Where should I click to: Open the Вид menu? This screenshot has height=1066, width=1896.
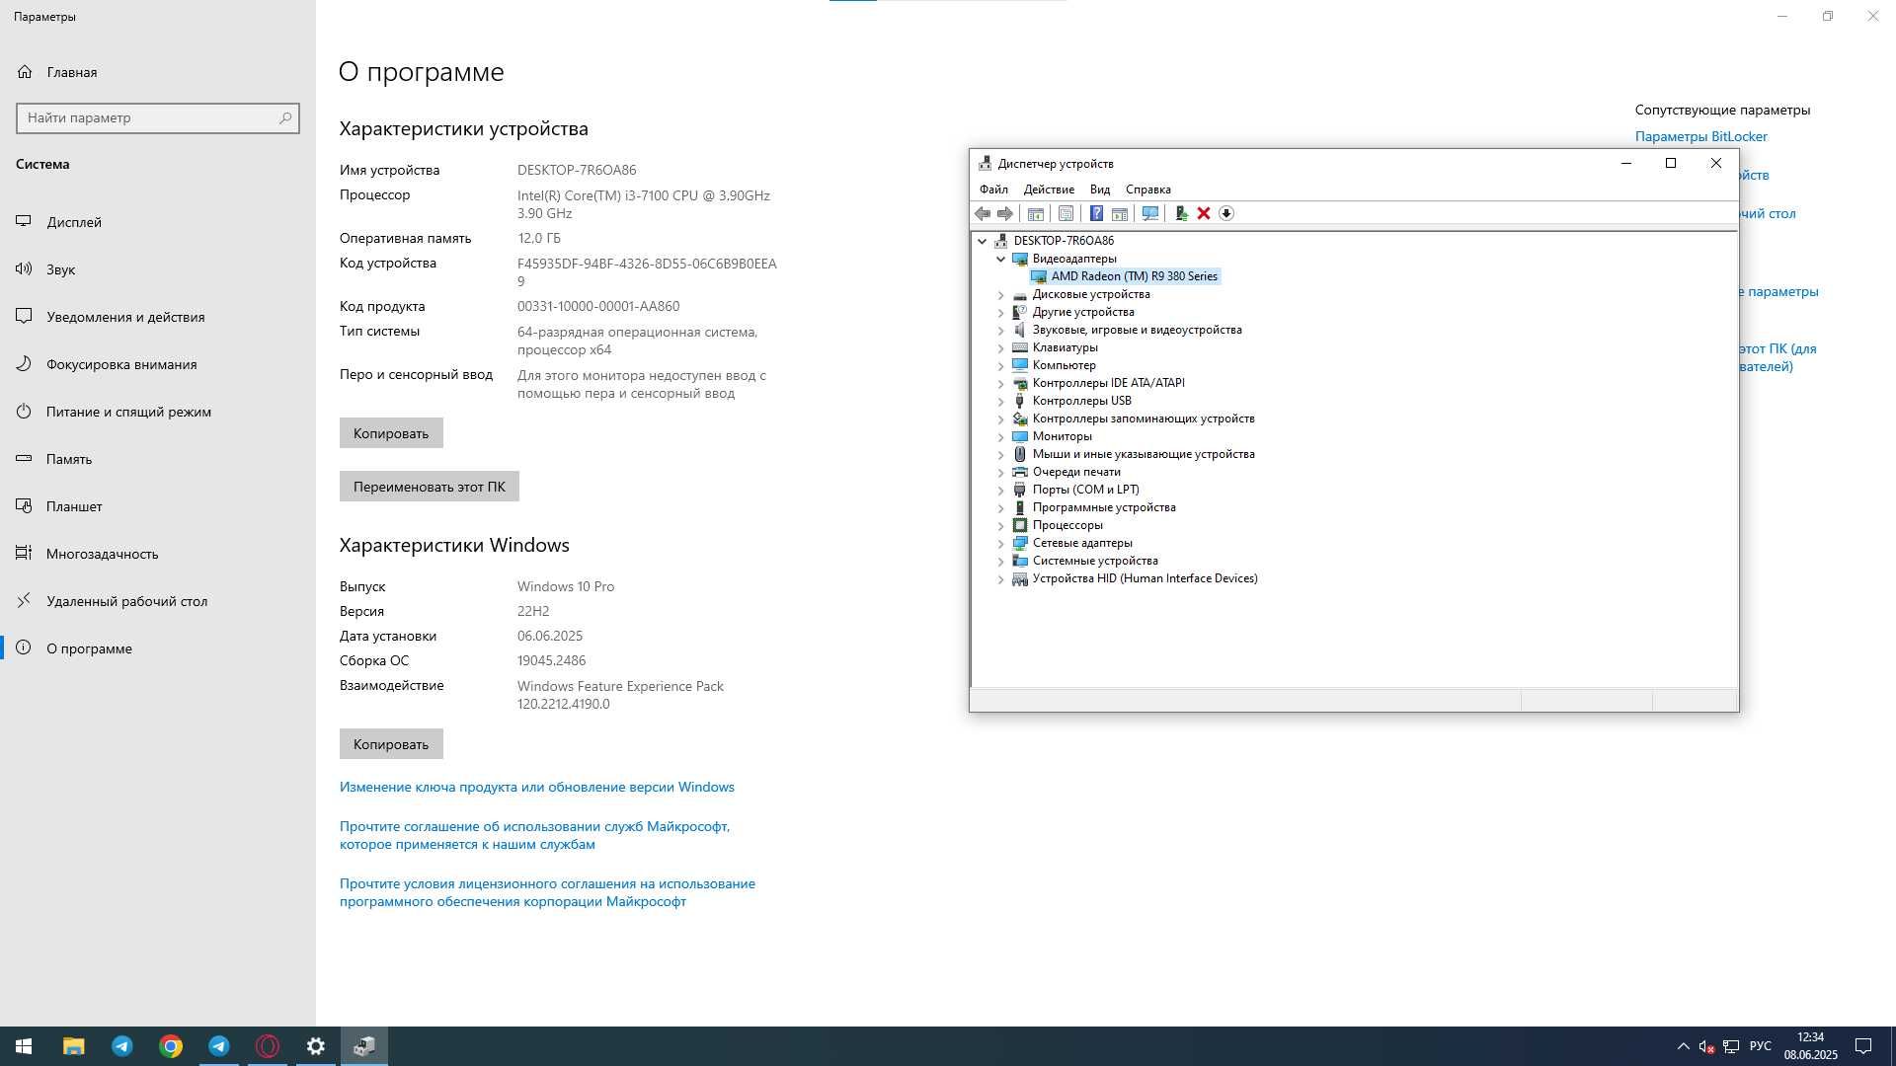[x=1100, y=190]
